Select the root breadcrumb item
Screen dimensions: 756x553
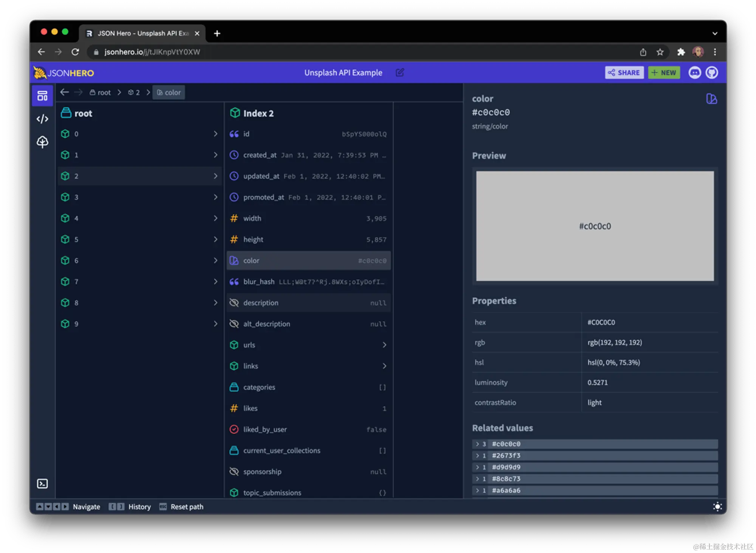coord(101,93)
